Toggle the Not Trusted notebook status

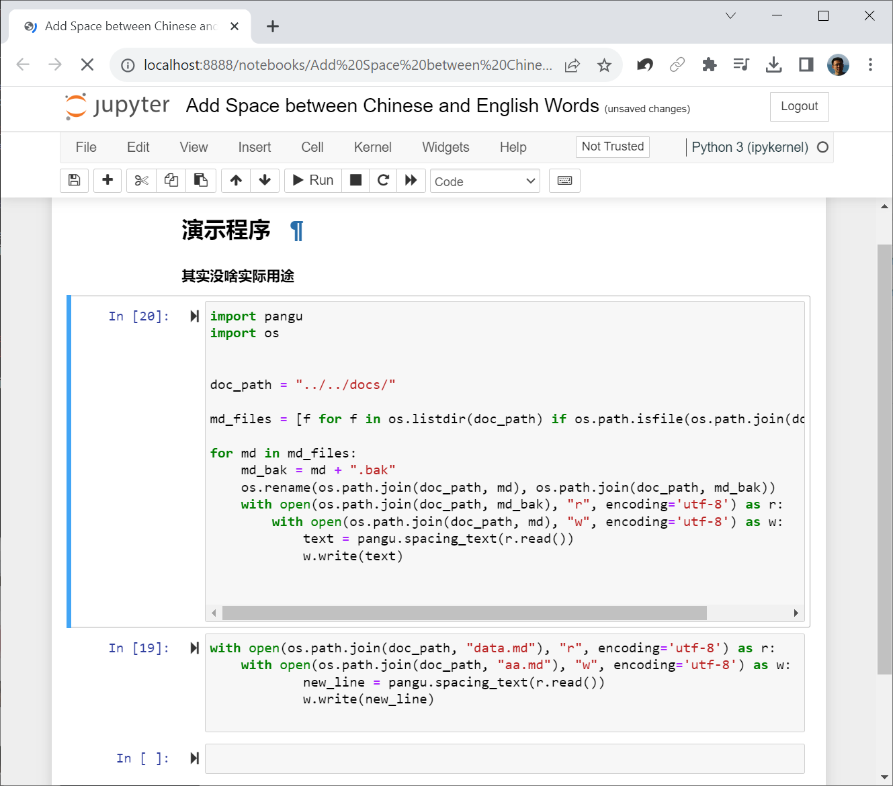coord(612,146)
